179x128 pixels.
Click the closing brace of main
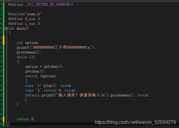click(x=9, y=124)
